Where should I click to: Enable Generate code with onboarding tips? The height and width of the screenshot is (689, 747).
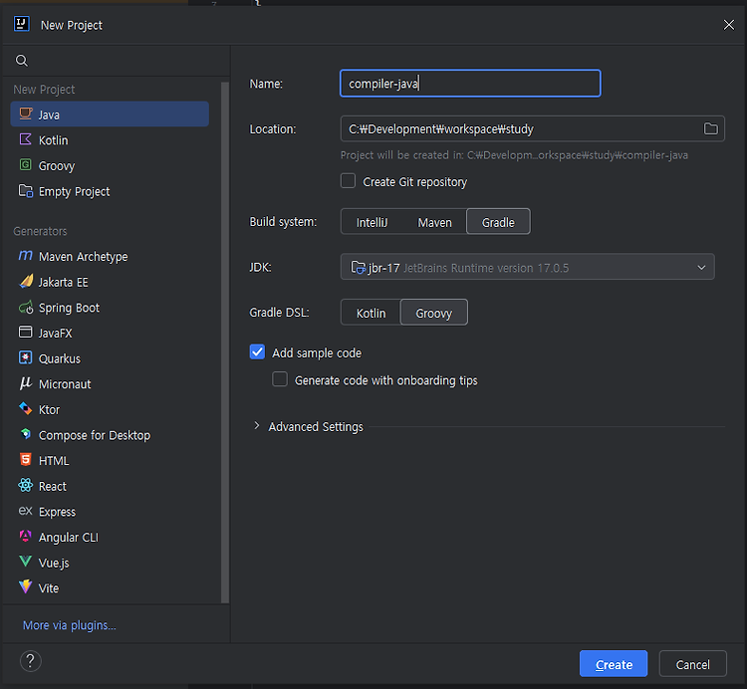click(280, 379)
